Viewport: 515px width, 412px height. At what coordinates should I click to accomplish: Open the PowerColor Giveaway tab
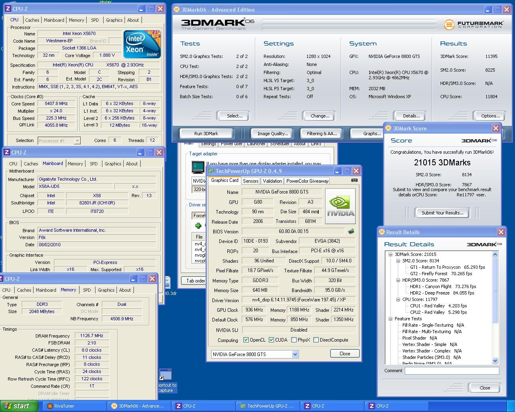[307, 181]
